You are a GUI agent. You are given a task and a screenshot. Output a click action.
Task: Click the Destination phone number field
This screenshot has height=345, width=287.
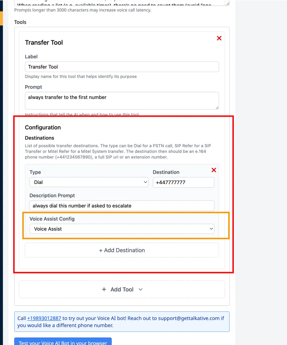tap(183, 182)
